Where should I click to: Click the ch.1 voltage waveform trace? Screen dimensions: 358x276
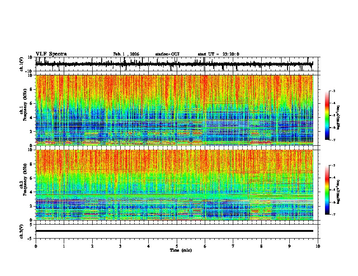(x=174, y=64)
